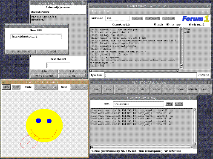
Task: Click chat log vertical scrollbar up arrow
Action: pyautogui.click(x=181, y=29)
